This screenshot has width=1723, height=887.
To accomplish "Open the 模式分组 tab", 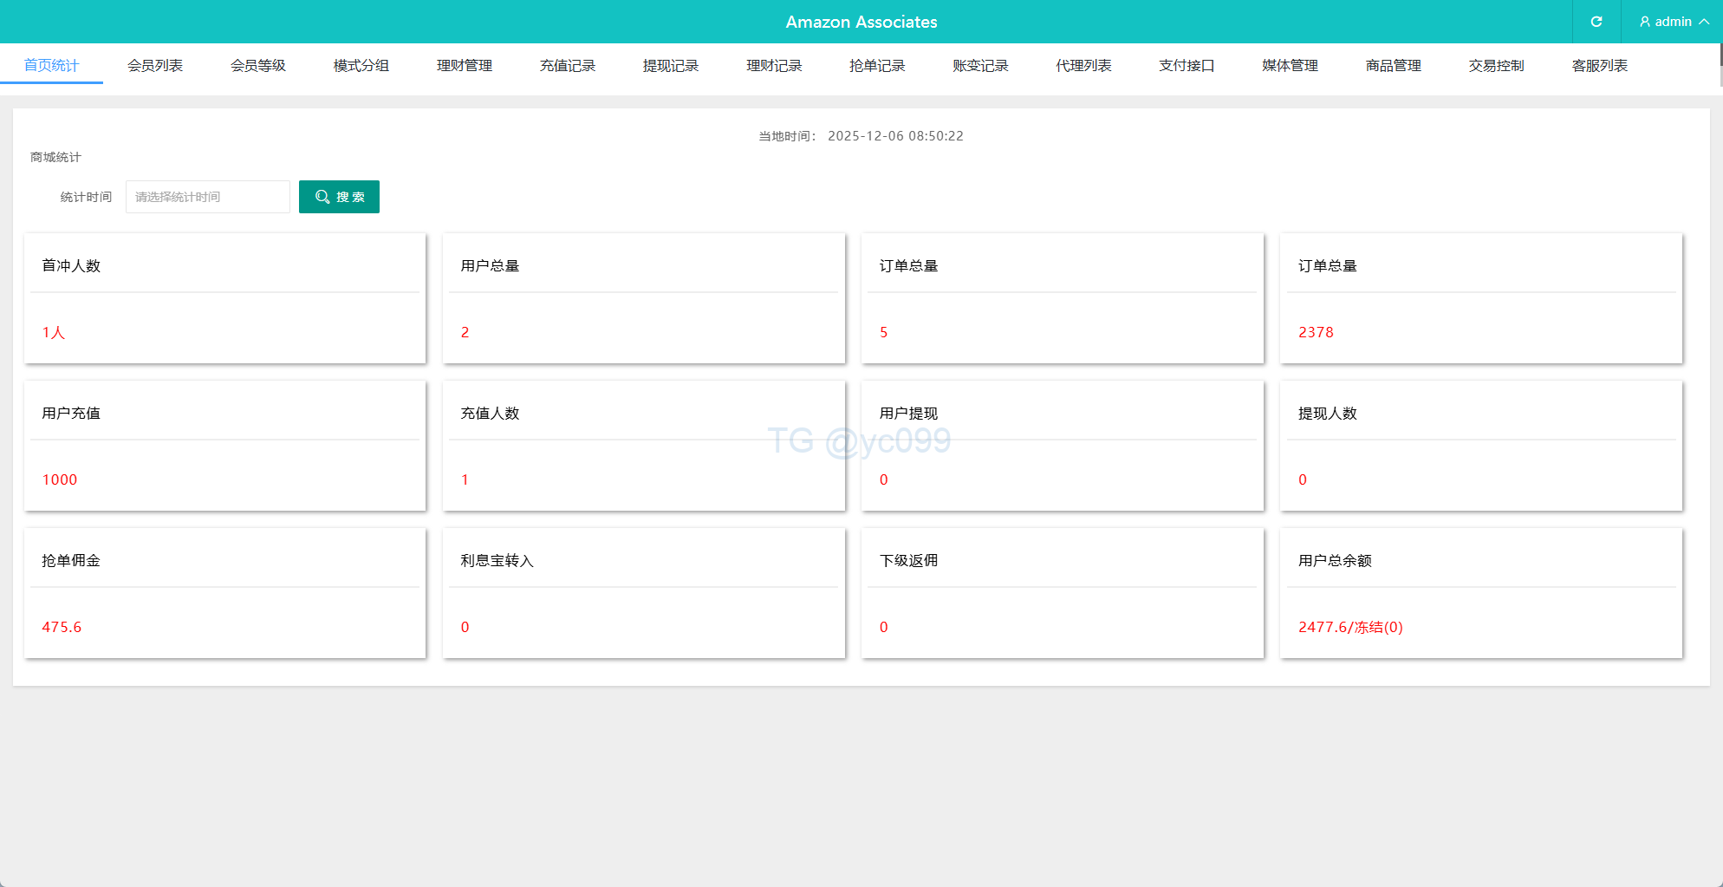I will (361, 66).
